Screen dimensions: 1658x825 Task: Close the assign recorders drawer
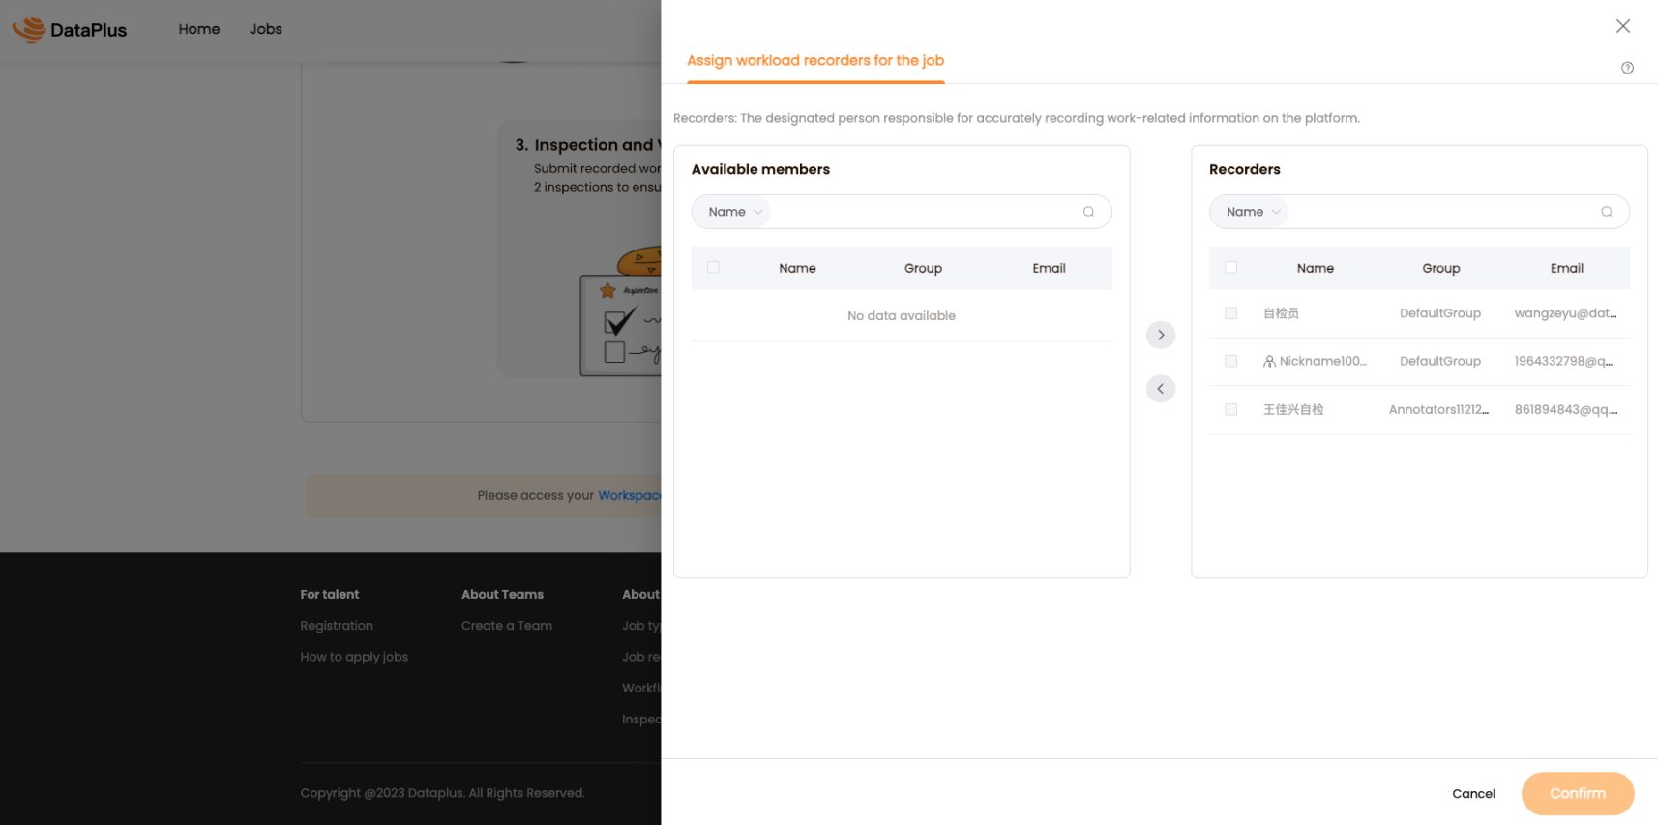[1622, 26]
